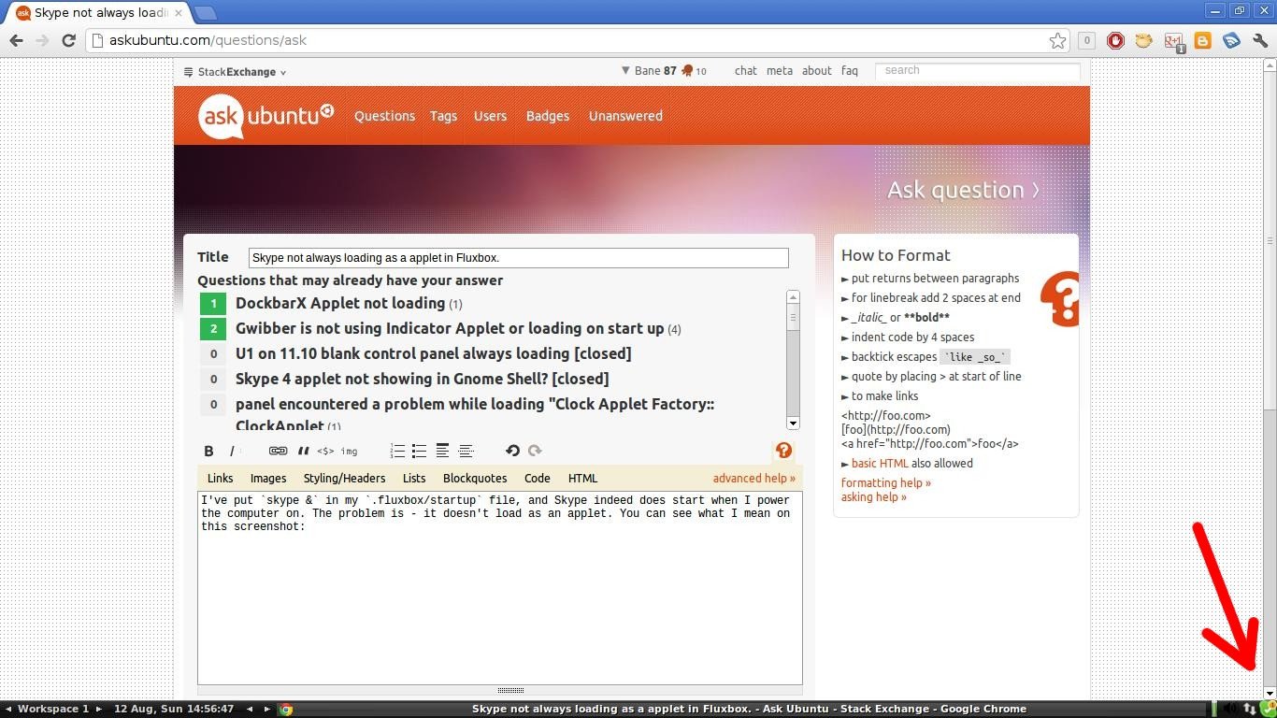This screenshot has height=718, width=1277.
Task: Open the Tags nav menu item
Action: point(443,116)
